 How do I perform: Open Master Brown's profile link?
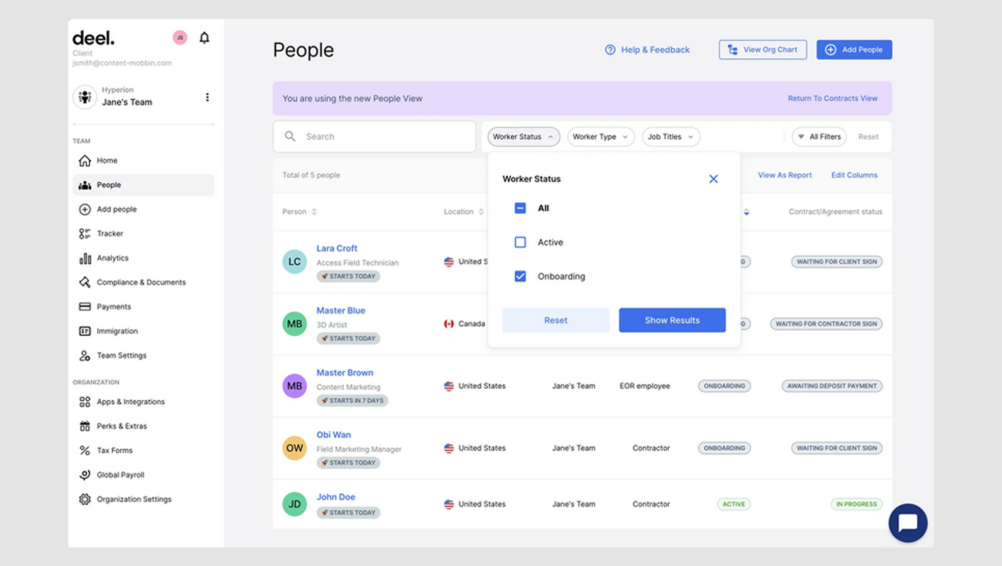[x=344, y=373]
